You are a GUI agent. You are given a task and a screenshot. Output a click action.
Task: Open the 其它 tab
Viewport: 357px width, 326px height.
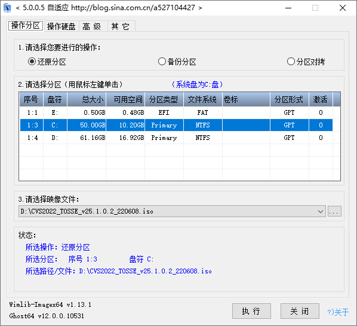[121, 26]
